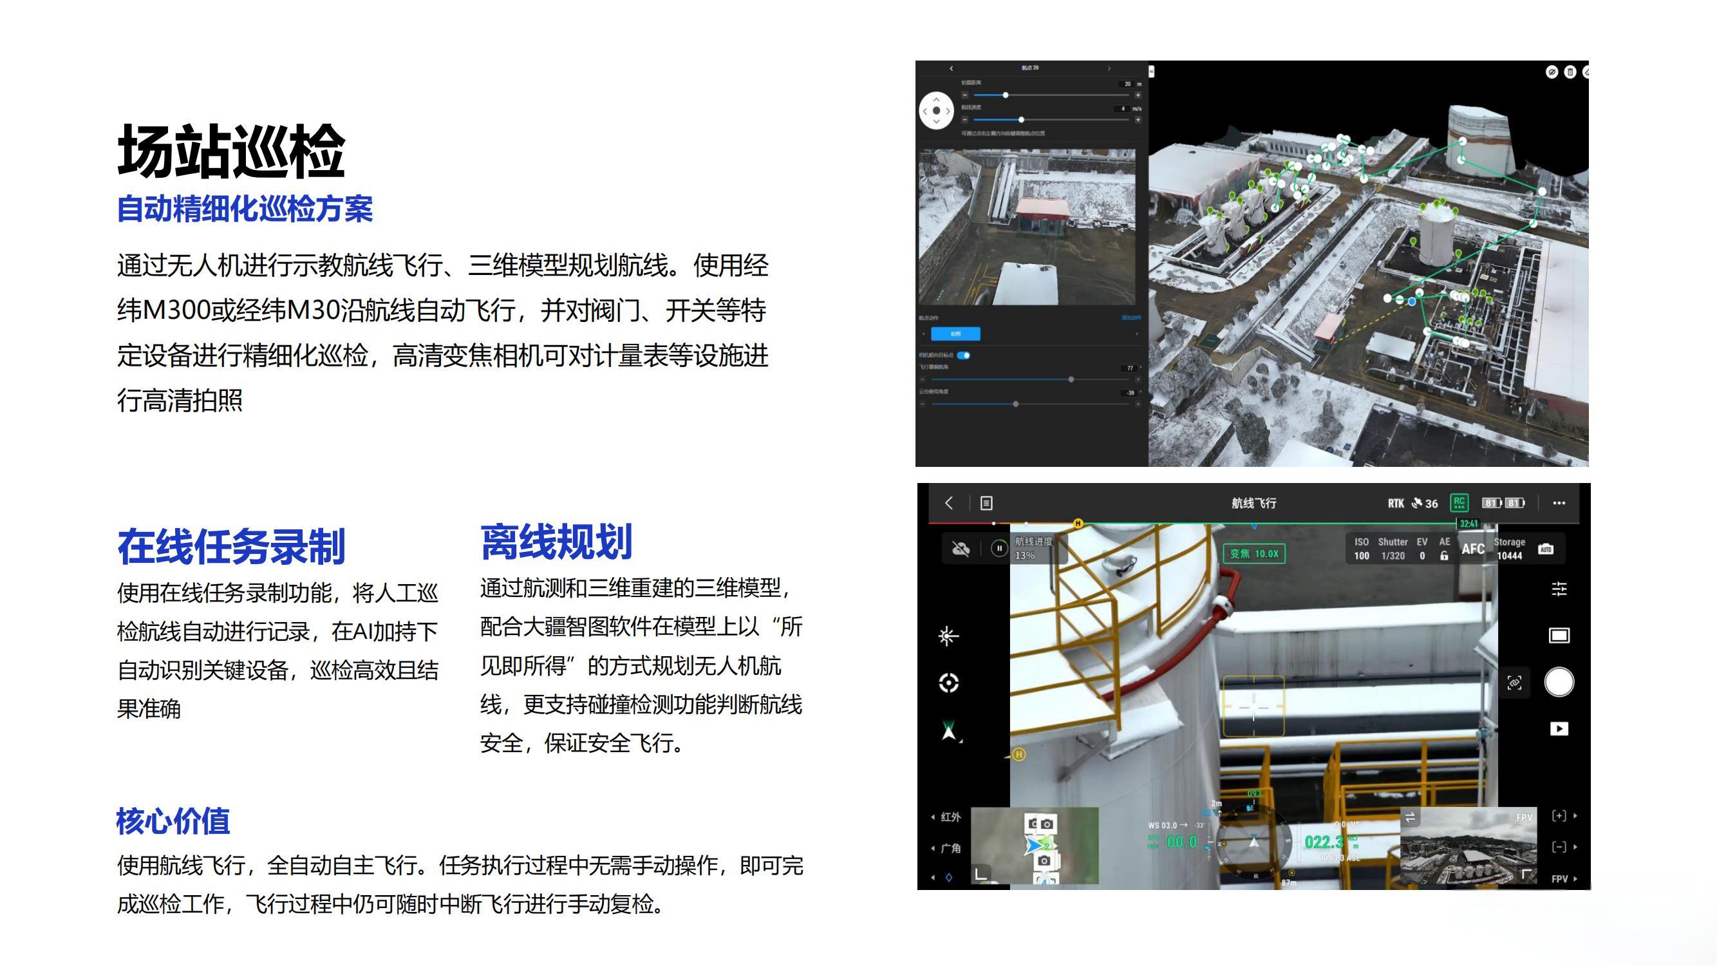This screenshot has width=1717, height=966.
Task: Click the 变焦 10.0X zoom button
Action: click(1253, 553)
